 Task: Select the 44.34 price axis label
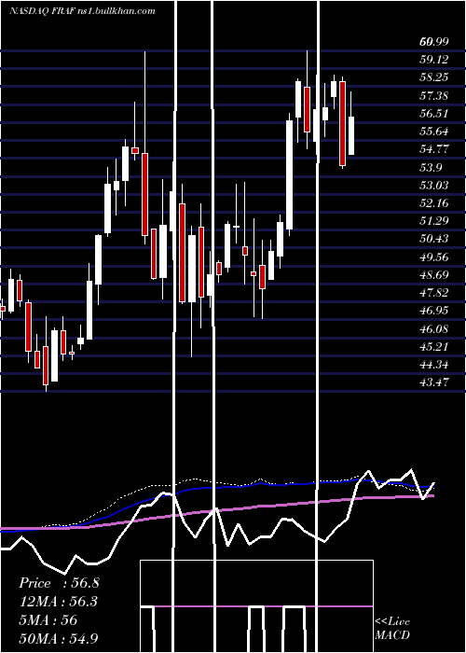(x=434, y=365)
